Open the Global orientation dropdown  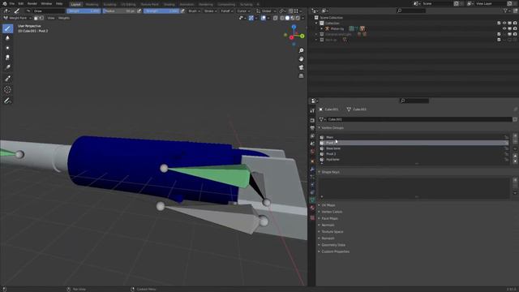tap(266, 11)
